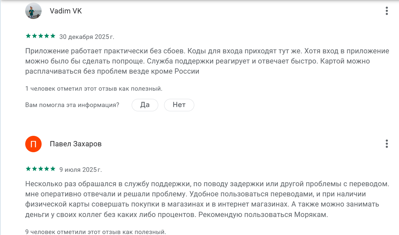The image size is (399, 235).
Task: Click the date 30 декабря 2025 г.
Action: pos(87,37)
